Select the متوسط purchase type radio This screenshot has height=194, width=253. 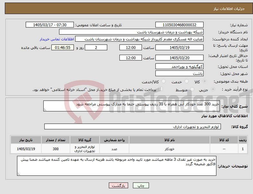pyautogui.click(x=192, y=89)
